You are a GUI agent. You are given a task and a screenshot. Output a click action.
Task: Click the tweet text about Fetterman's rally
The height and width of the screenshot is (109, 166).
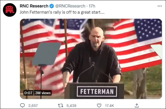62,12
